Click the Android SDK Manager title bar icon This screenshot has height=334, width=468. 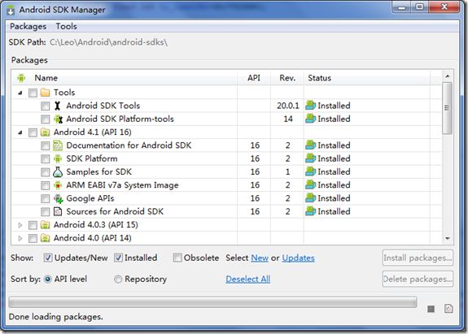11,10
